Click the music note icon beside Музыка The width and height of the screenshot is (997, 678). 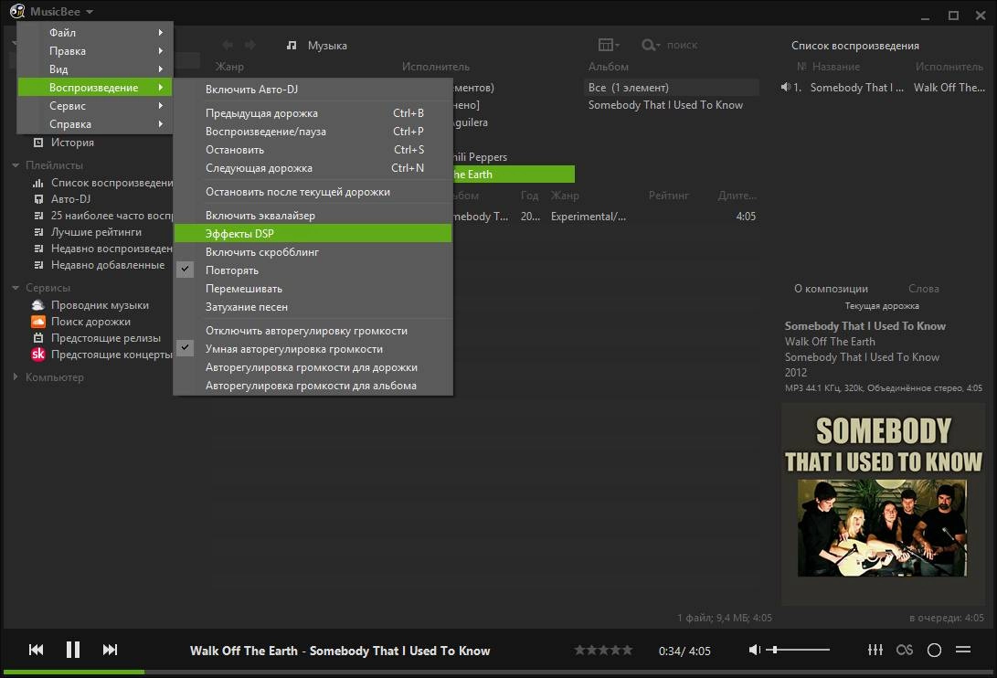coord(292,45)
